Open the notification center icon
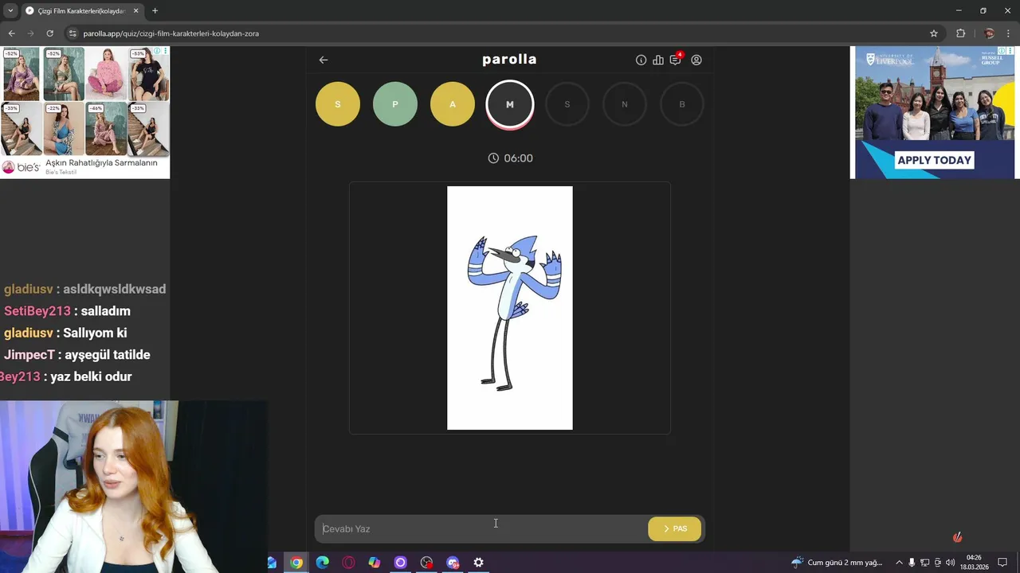The image size is (1020, 573). click(x=1003, y=563)
